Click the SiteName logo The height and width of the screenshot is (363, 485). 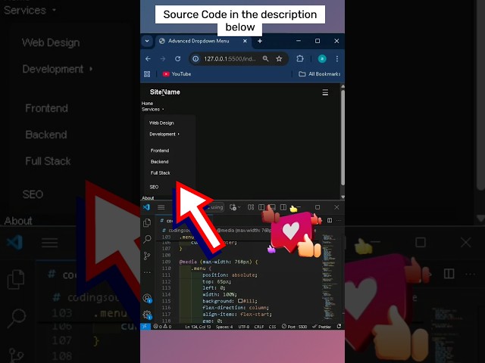[165, 92]
